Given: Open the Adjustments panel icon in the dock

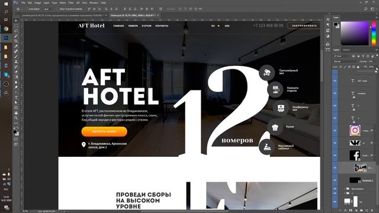Looking at the screenshot, I should click(x=327, y=36).
